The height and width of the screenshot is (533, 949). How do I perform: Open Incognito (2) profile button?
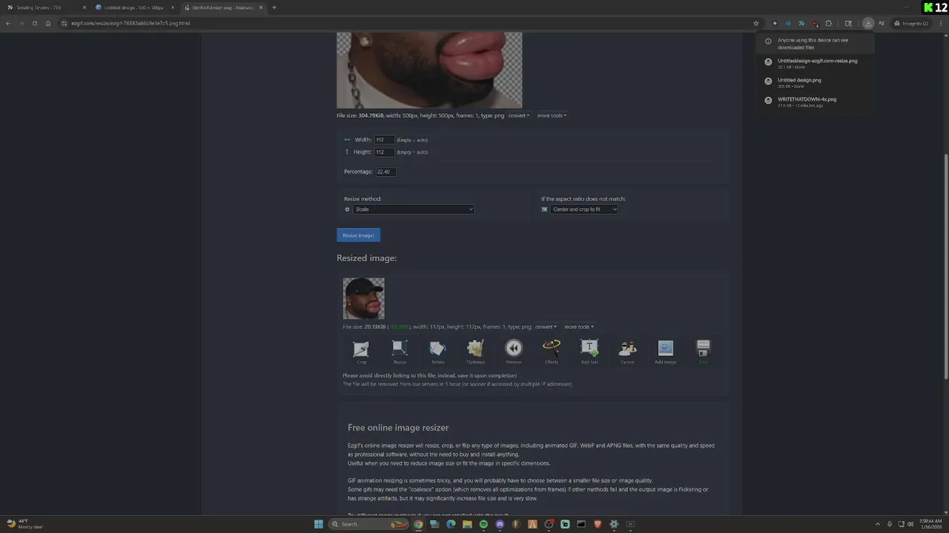911,23
